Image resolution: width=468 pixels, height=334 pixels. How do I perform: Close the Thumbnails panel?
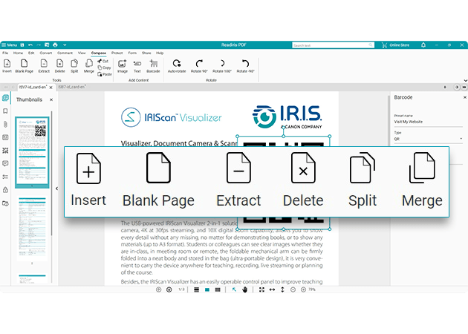(x=51, y=99)
